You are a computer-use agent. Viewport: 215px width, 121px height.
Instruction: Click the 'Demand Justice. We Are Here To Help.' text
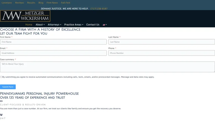click(65, 9)
